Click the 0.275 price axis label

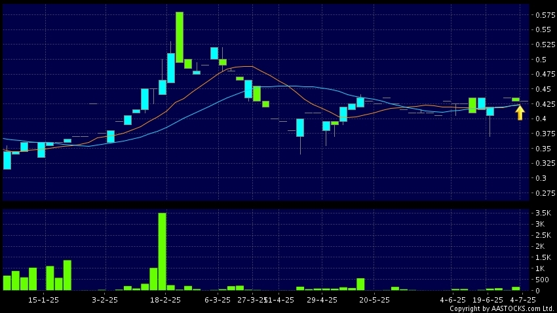(x=545, y=193)
